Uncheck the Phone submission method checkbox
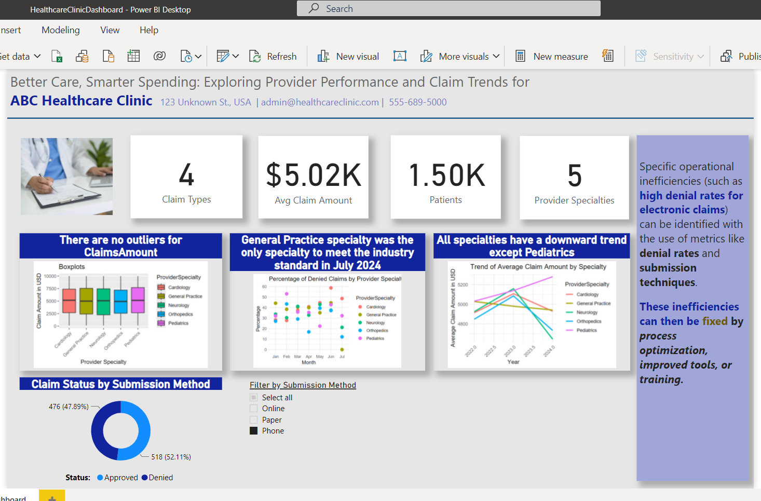The image size is (761, 501). (x=254, y=431)
